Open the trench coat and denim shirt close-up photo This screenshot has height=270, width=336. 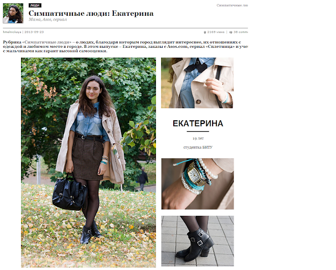197,83
